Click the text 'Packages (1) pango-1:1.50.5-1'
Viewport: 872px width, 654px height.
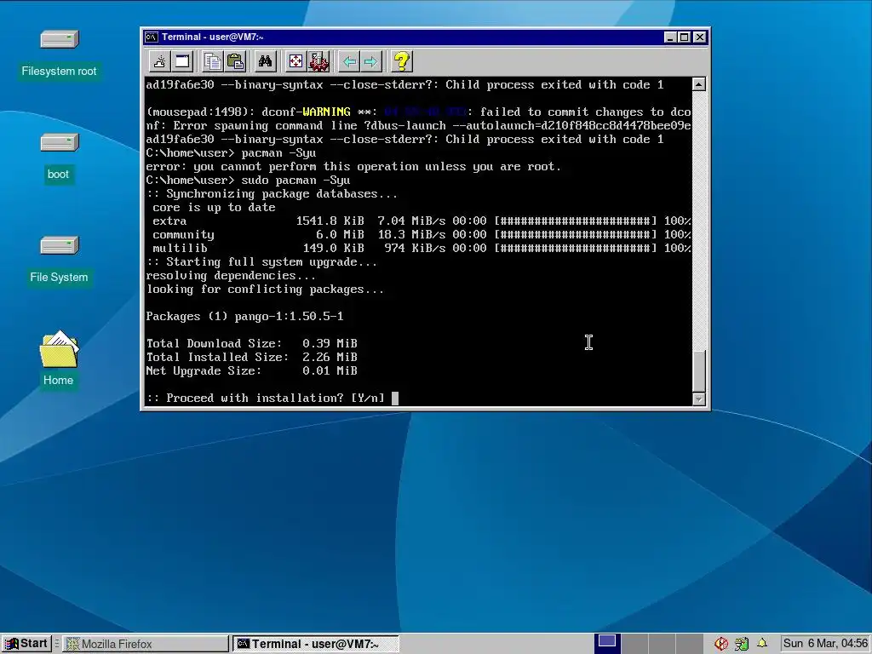click(x=244, y=317)
